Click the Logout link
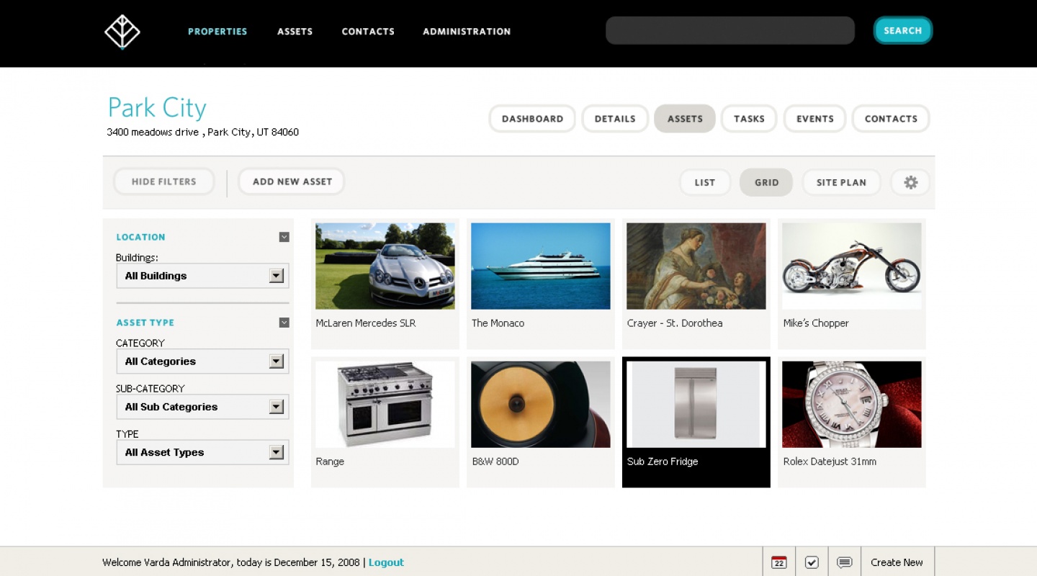 386,562
